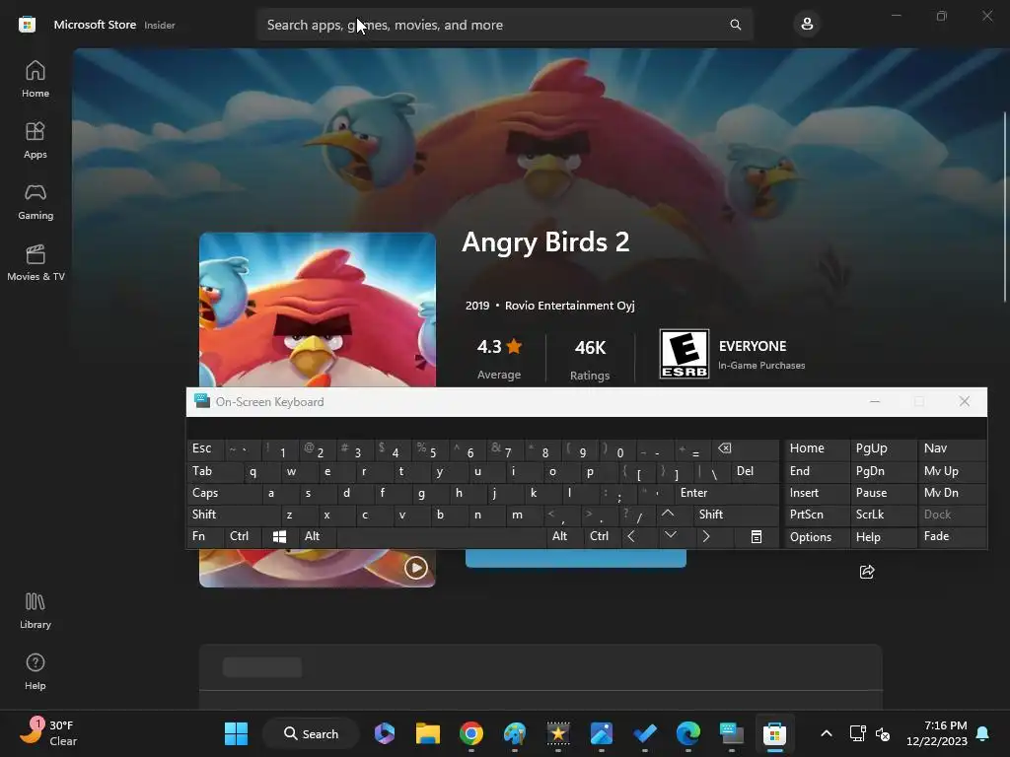Open File Explorer from taskbar
This screenshot has height=757, width=1010.
(x=428, y=733)
